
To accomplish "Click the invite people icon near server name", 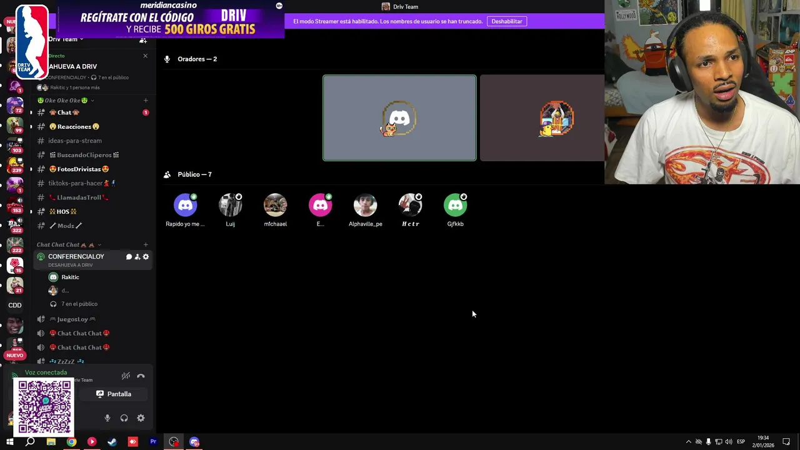I will 143,40.
